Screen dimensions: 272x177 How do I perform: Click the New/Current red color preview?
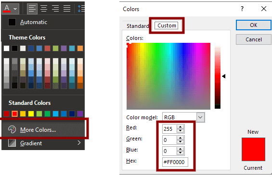coord(253,150)
